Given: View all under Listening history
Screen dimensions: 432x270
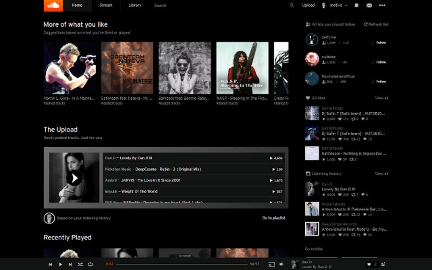Looking at the screenshot, I should [x=381, y=173].
